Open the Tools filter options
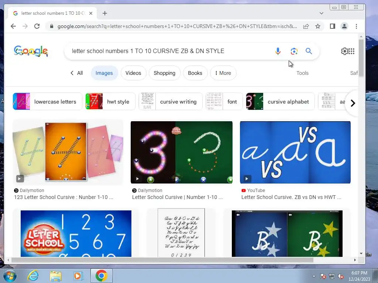This screenshot has width=378, height=283. pyautogui.click(x=302, y=73)
